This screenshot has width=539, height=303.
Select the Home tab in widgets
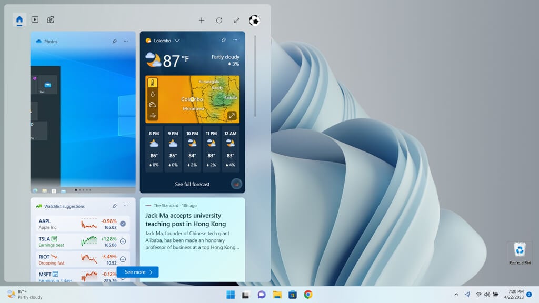(x=19, y=19)
